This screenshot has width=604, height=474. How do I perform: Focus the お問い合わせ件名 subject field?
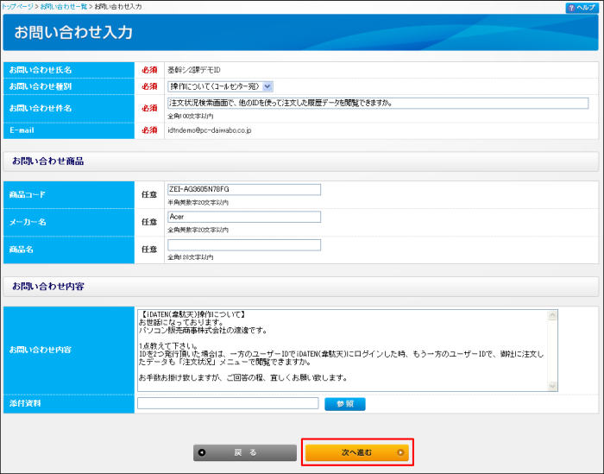tap(377, 104)
